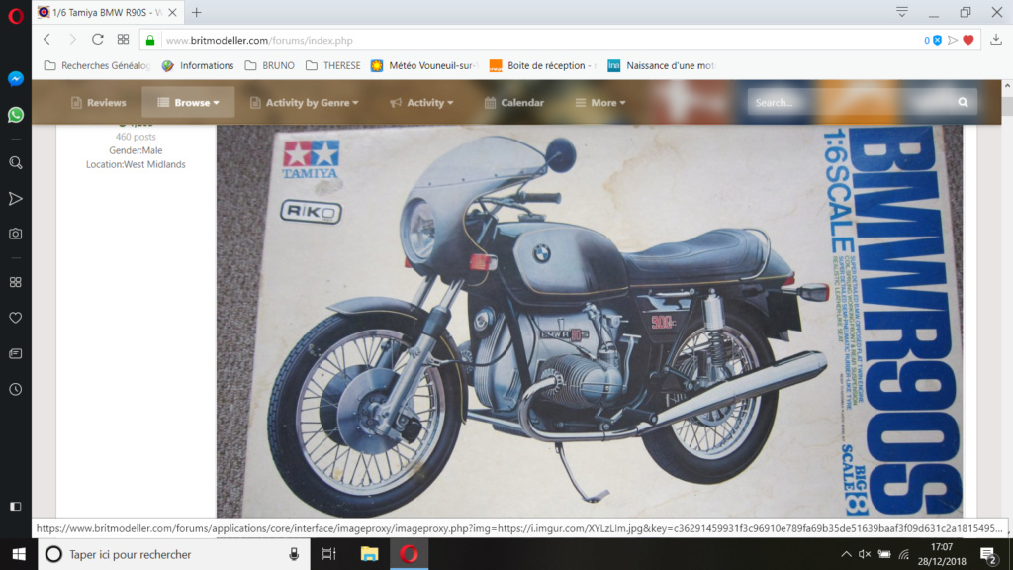Image resolution: width=1013 pixels, height=570 pixels.
Task: Open the ad blocker badge
Action: pyautogui.click(x=933, y=40)
